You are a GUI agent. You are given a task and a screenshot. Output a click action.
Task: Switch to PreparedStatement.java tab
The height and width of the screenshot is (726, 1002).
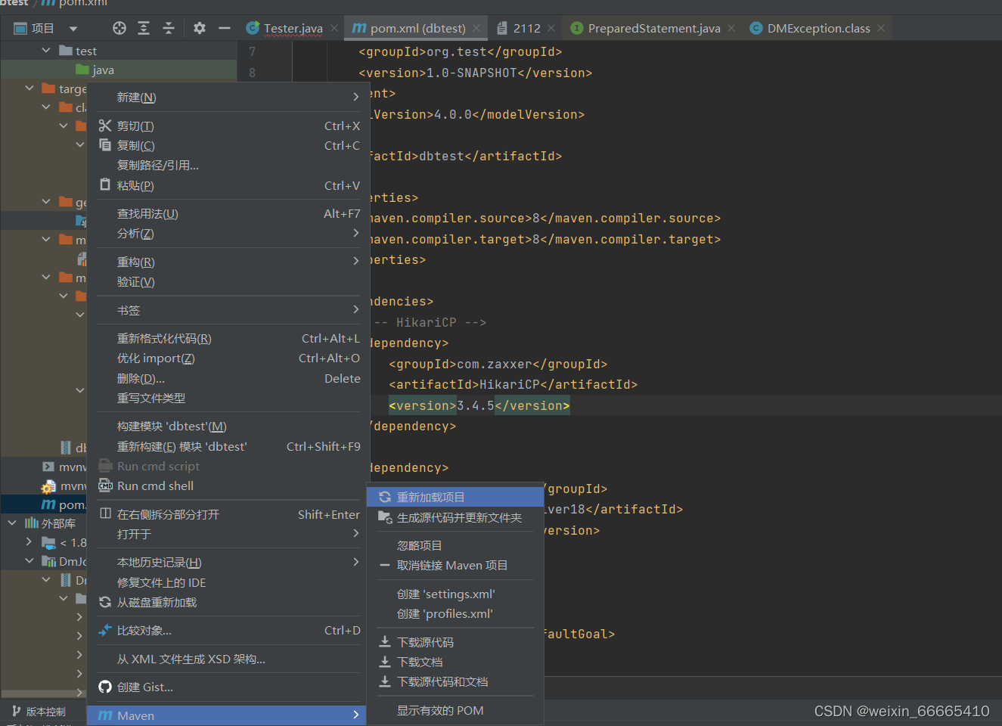[654, 28]
